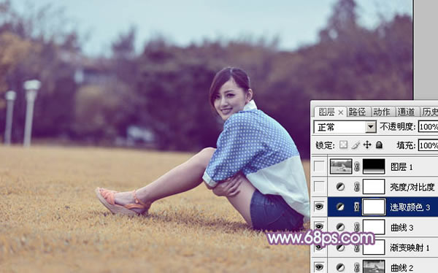Screen dimensions: 438x273
Task: Click the 不透明度 value field
Action: pos(428,128)
